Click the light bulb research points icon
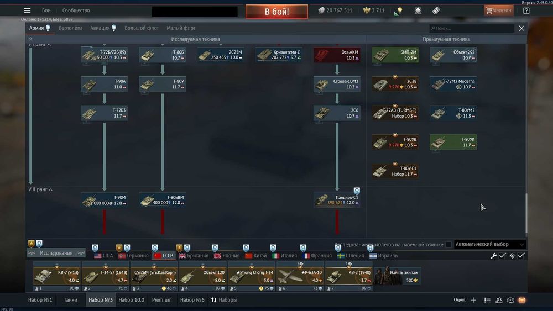The image size is (553, 311). point(399,10)
